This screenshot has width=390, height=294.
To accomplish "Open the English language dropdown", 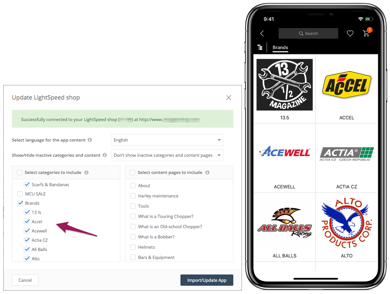I will 167,140.
